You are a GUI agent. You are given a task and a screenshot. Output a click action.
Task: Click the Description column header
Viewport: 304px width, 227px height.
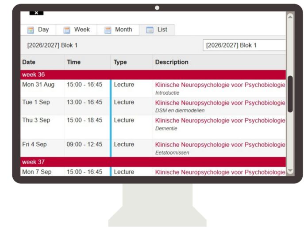point(219,62)
